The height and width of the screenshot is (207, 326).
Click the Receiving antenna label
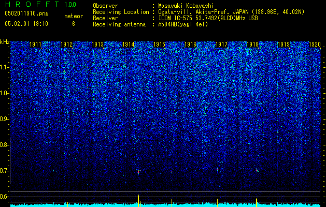pos(119,24)
